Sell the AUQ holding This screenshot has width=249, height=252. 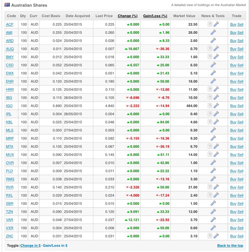240,49
